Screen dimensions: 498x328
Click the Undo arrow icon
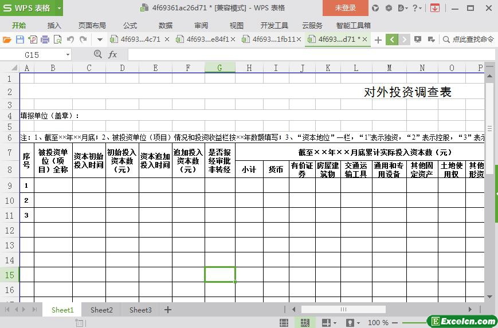[x=70, y=39]
